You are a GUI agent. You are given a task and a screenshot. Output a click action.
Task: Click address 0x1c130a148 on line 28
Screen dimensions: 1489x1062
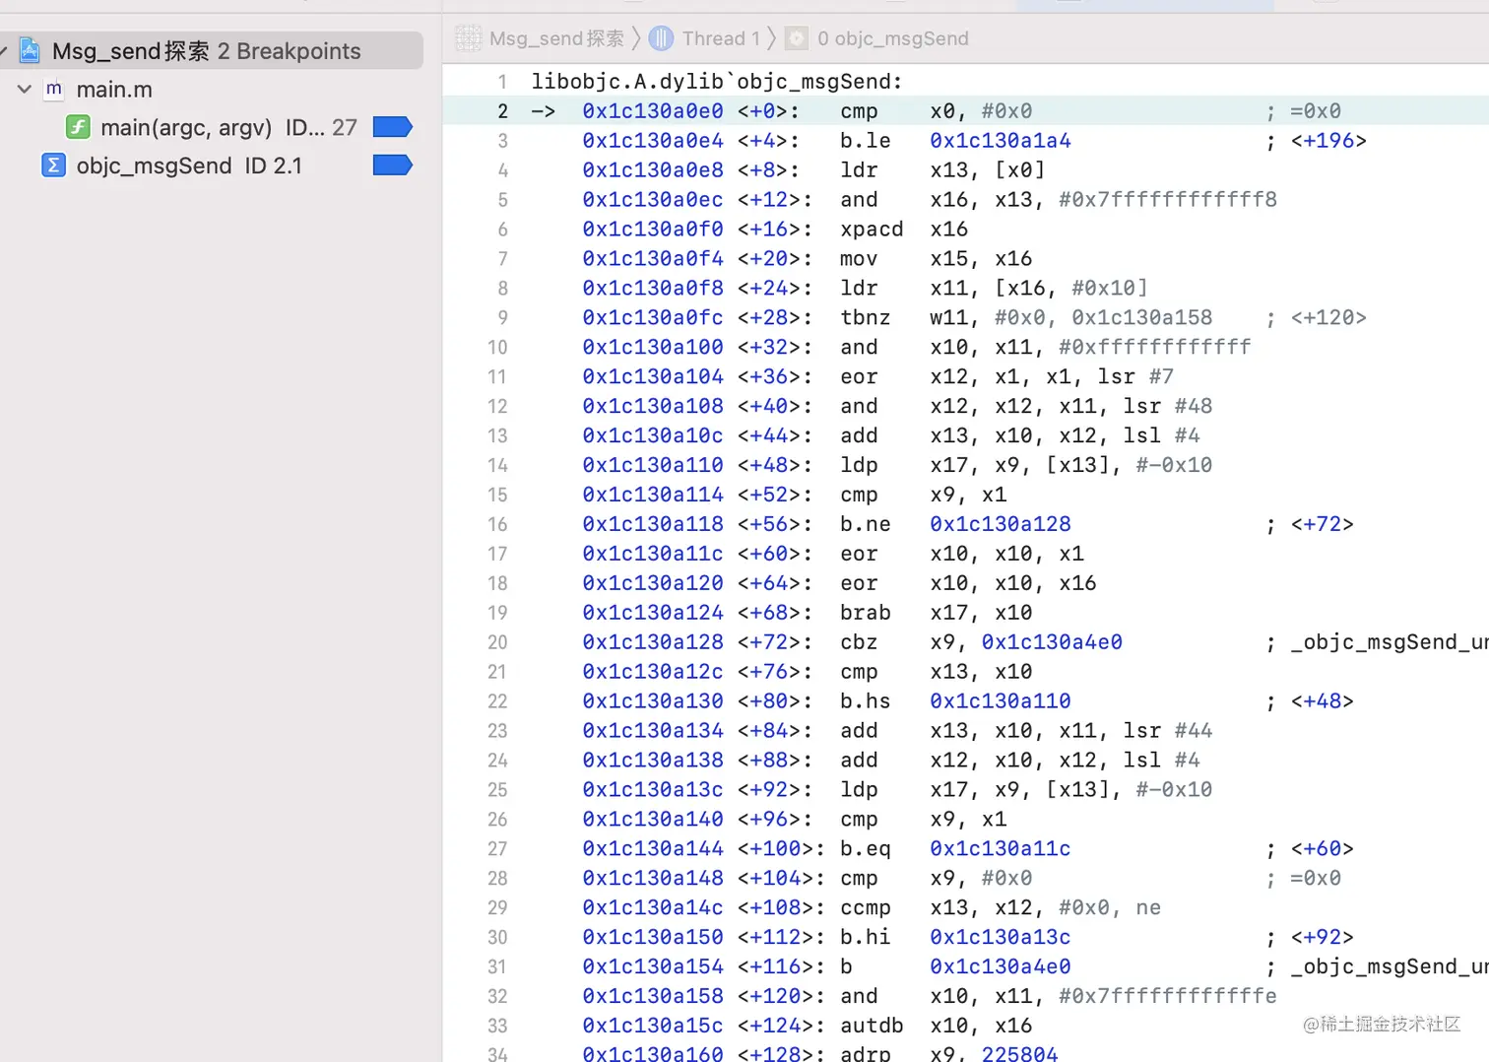[652, 878]
